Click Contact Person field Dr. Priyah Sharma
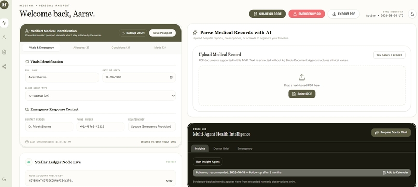 49,127
